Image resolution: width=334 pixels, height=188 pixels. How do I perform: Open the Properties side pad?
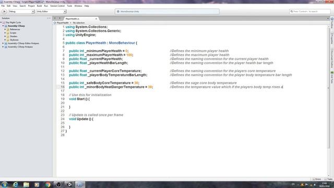tap(332, 38)
